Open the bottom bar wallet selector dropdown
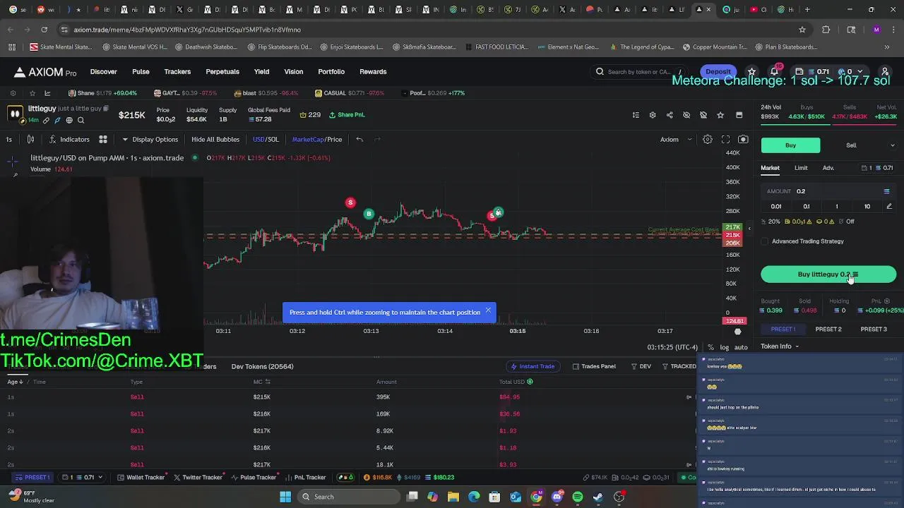The width and height of the screenshot is (904, 508). tap(83, 478)
